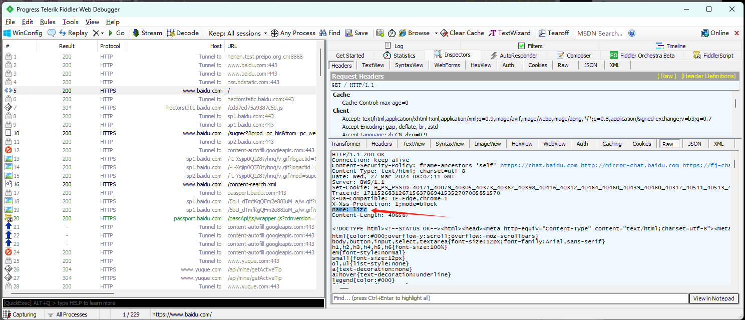The height and width of the screenshot is (320, 745).
Task: Click the comment speech bubble icon
Action: (x=52, y=33)
